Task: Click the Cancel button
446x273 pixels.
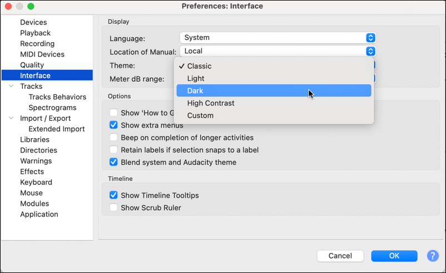Action: pyautogui.click(x=340, y=256)
